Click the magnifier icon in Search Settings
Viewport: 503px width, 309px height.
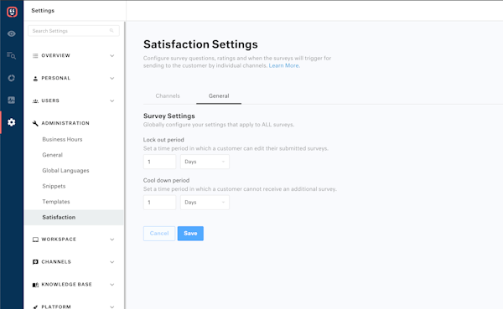111,31
